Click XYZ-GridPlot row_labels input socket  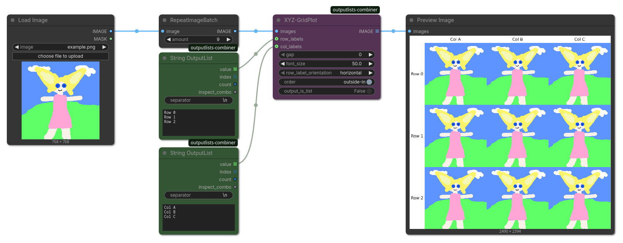pos(277,39)
